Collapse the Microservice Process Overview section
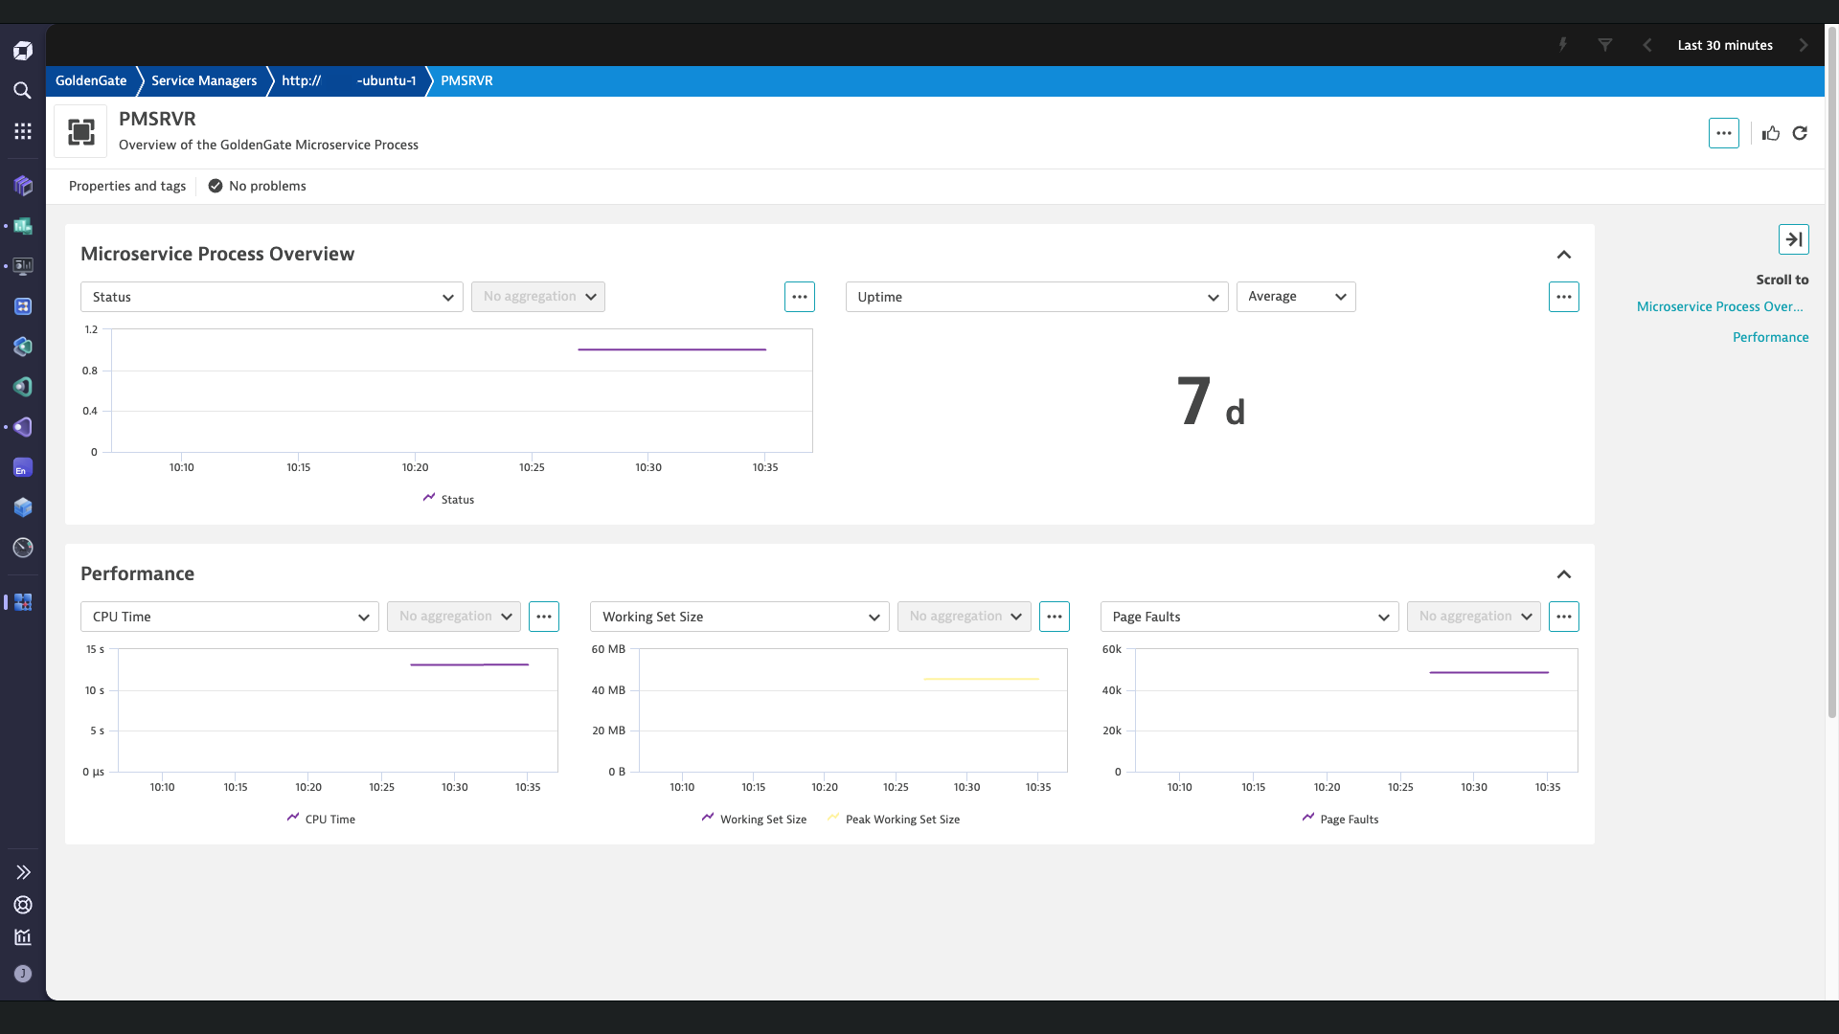 [x=1564, y=255]
